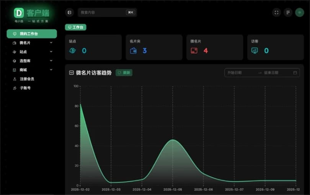
Task: Open the 站点 sidebar menu
Action: [32, 52]
